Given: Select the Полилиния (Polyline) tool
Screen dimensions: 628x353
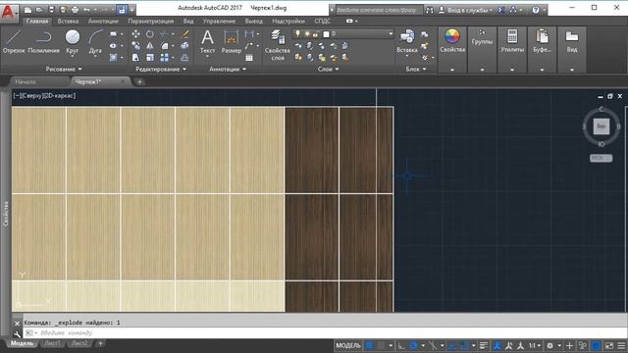Looking at the screenshot, I should pos(43,41).
